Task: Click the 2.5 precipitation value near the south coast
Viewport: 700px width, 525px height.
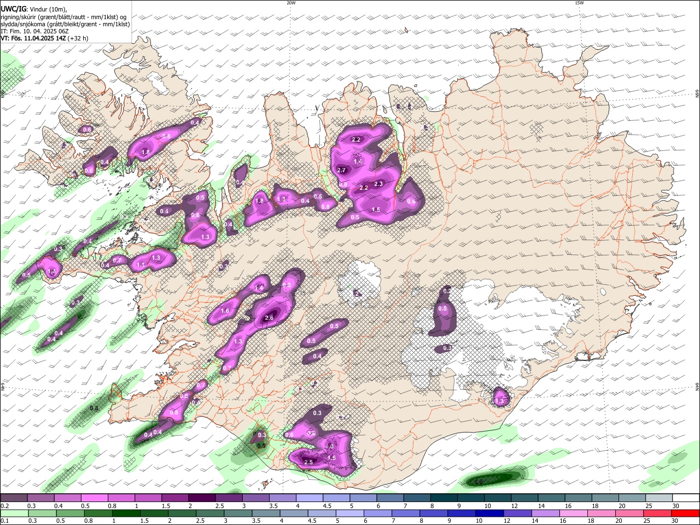Action: coord(308,462)
